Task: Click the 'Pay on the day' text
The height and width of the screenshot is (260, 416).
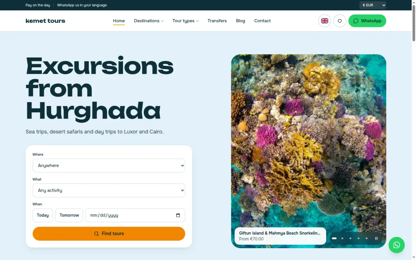Action: coord(38,5)
